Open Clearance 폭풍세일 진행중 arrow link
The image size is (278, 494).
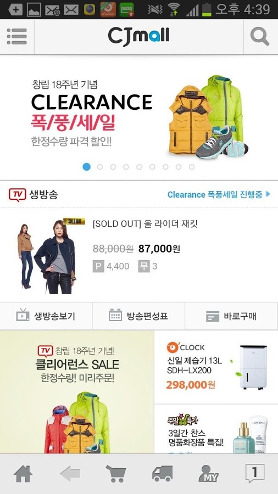[219, 194]
